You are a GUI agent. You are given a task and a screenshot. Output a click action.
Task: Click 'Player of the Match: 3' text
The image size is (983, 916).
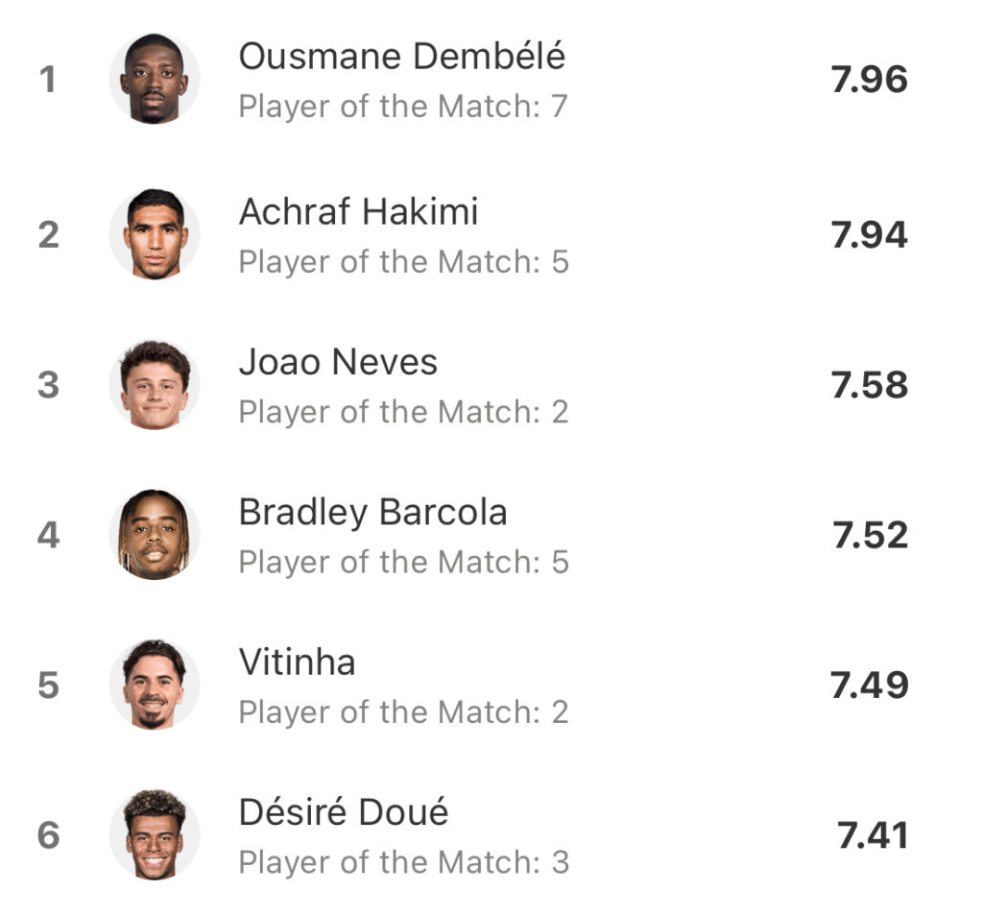click(404, 862)
